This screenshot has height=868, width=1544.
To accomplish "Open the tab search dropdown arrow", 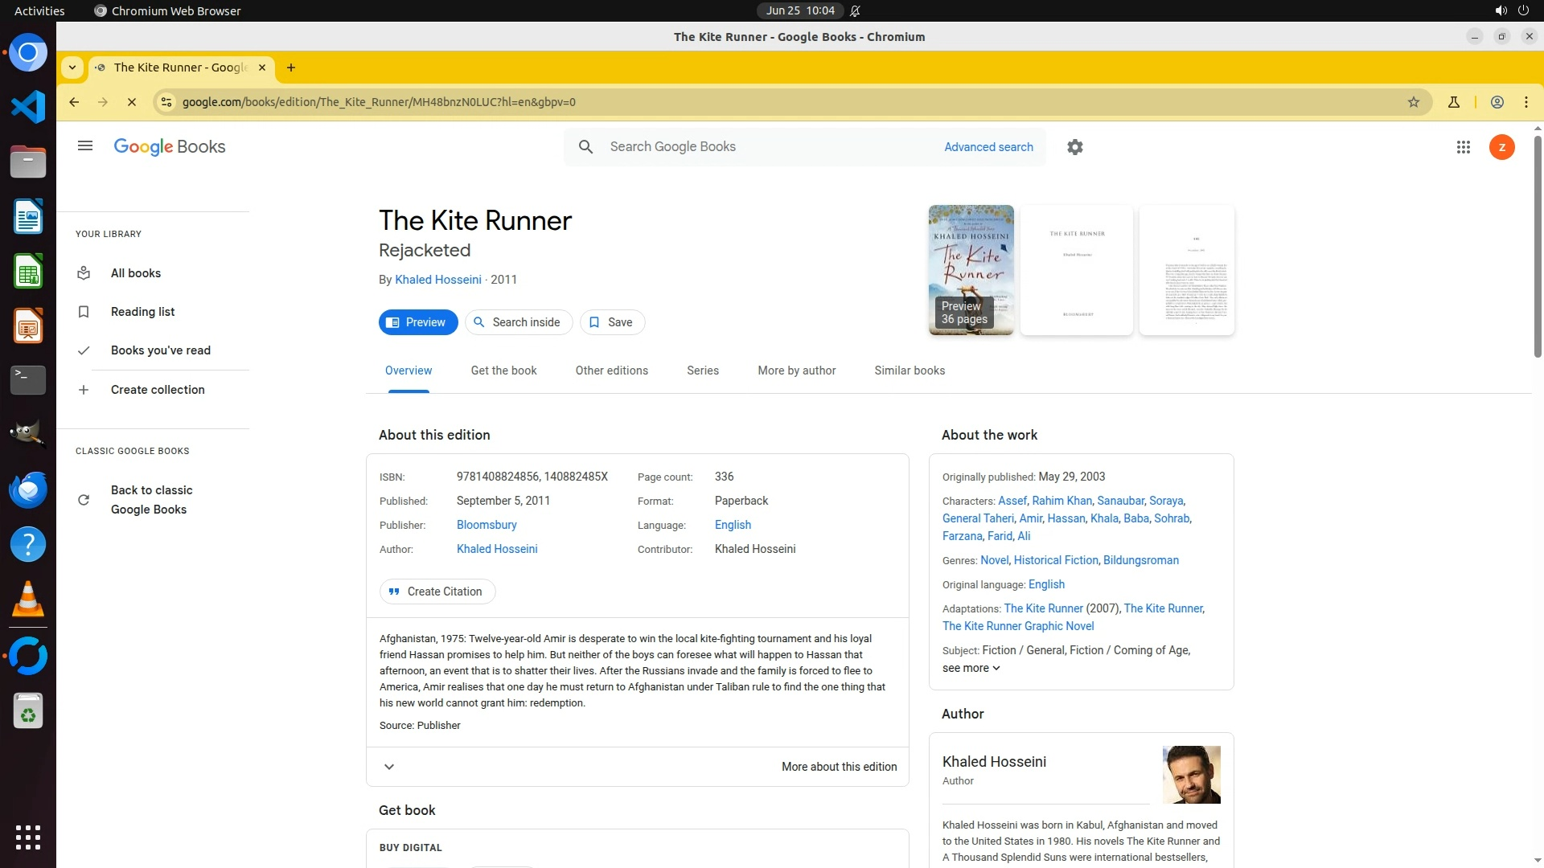I will click(x=72, y=68).
